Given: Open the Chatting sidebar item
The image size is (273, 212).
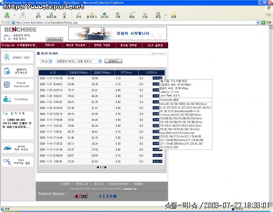Looking at the screenshot, I should (17, 99).
